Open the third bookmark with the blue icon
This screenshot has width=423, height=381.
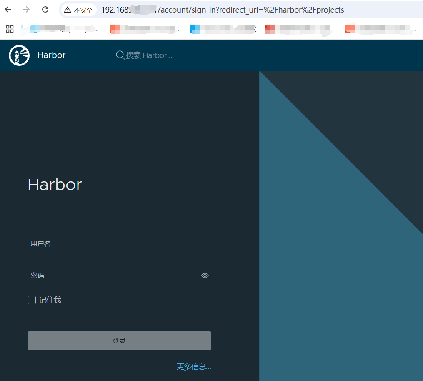click(223, 29)
